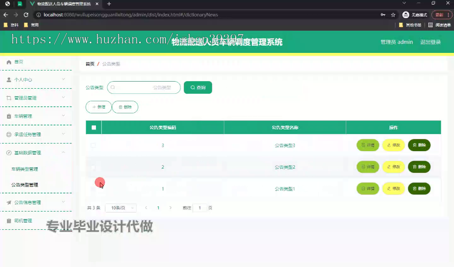Select pagination page 1
The height and width of the screenshot is (267, 454).
158,208
